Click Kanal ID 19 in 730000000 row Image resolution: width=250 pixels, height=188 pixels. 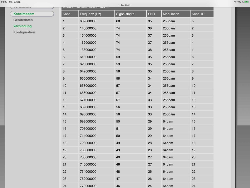pyautogui.click(x=202, y=150)
